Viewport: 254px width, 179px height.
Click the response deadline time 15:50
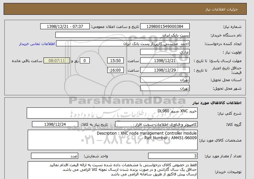pos(115,61)
